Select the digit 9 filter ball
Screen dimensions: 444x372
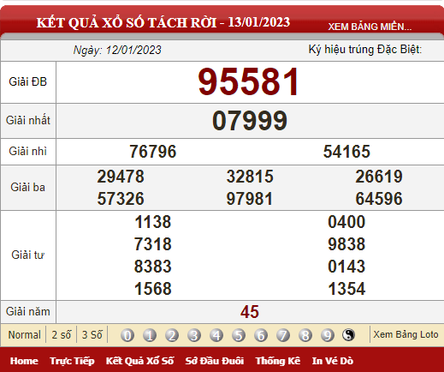click(328, 335)
